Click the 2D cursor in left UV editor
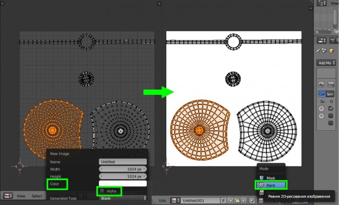Image resolution: width=339 pixels, height=205 pixels. pyautogui.click(x=20, y=166)
